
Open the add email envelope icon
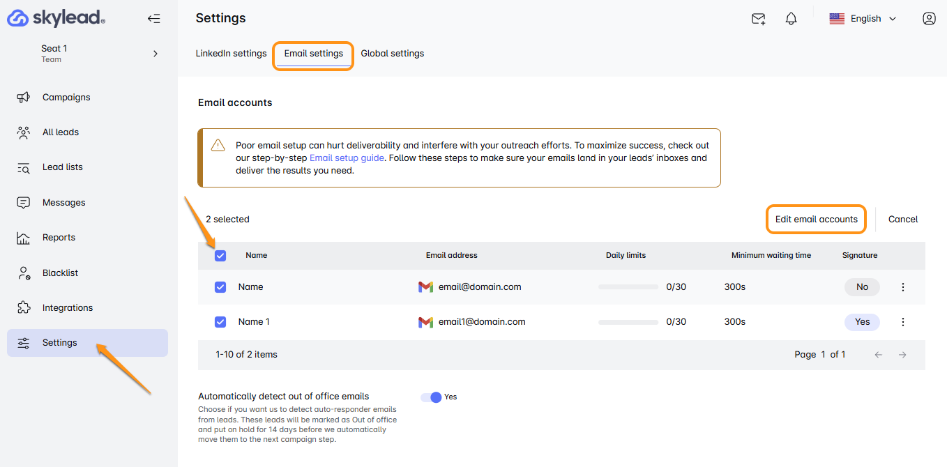click(758, 19)
